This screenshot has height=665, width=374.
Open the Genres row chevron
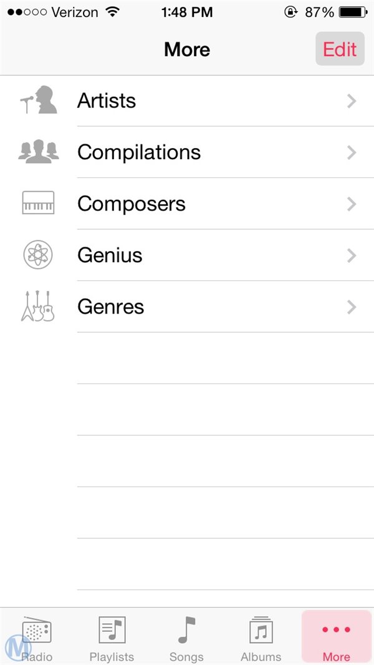pyautogui.click(x=352, y=307)
